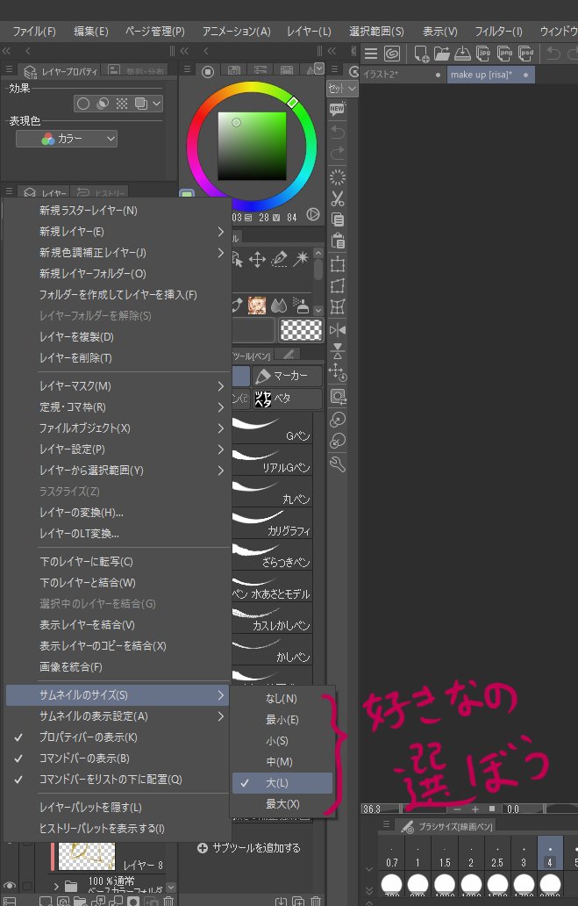Image resolution: width=578 pixels, height=906 pixels.
Task: Select thumbnail size なし(N)
Action: (282, 699)
